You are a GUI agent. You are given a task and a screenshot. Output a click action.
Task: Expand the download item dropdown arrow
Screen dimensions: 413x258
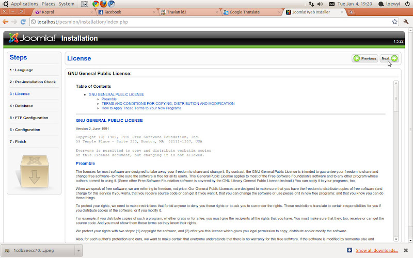78,250
